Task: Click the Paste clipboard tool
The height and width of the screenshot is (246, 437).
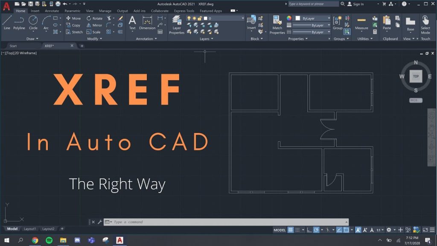Action: click(387, 23)
